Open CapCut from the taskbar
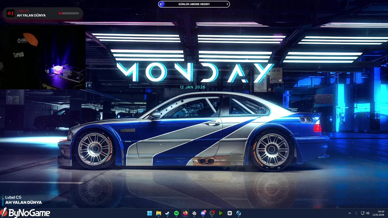Screen dimensions: 388x218 click(x=230, y=213)
